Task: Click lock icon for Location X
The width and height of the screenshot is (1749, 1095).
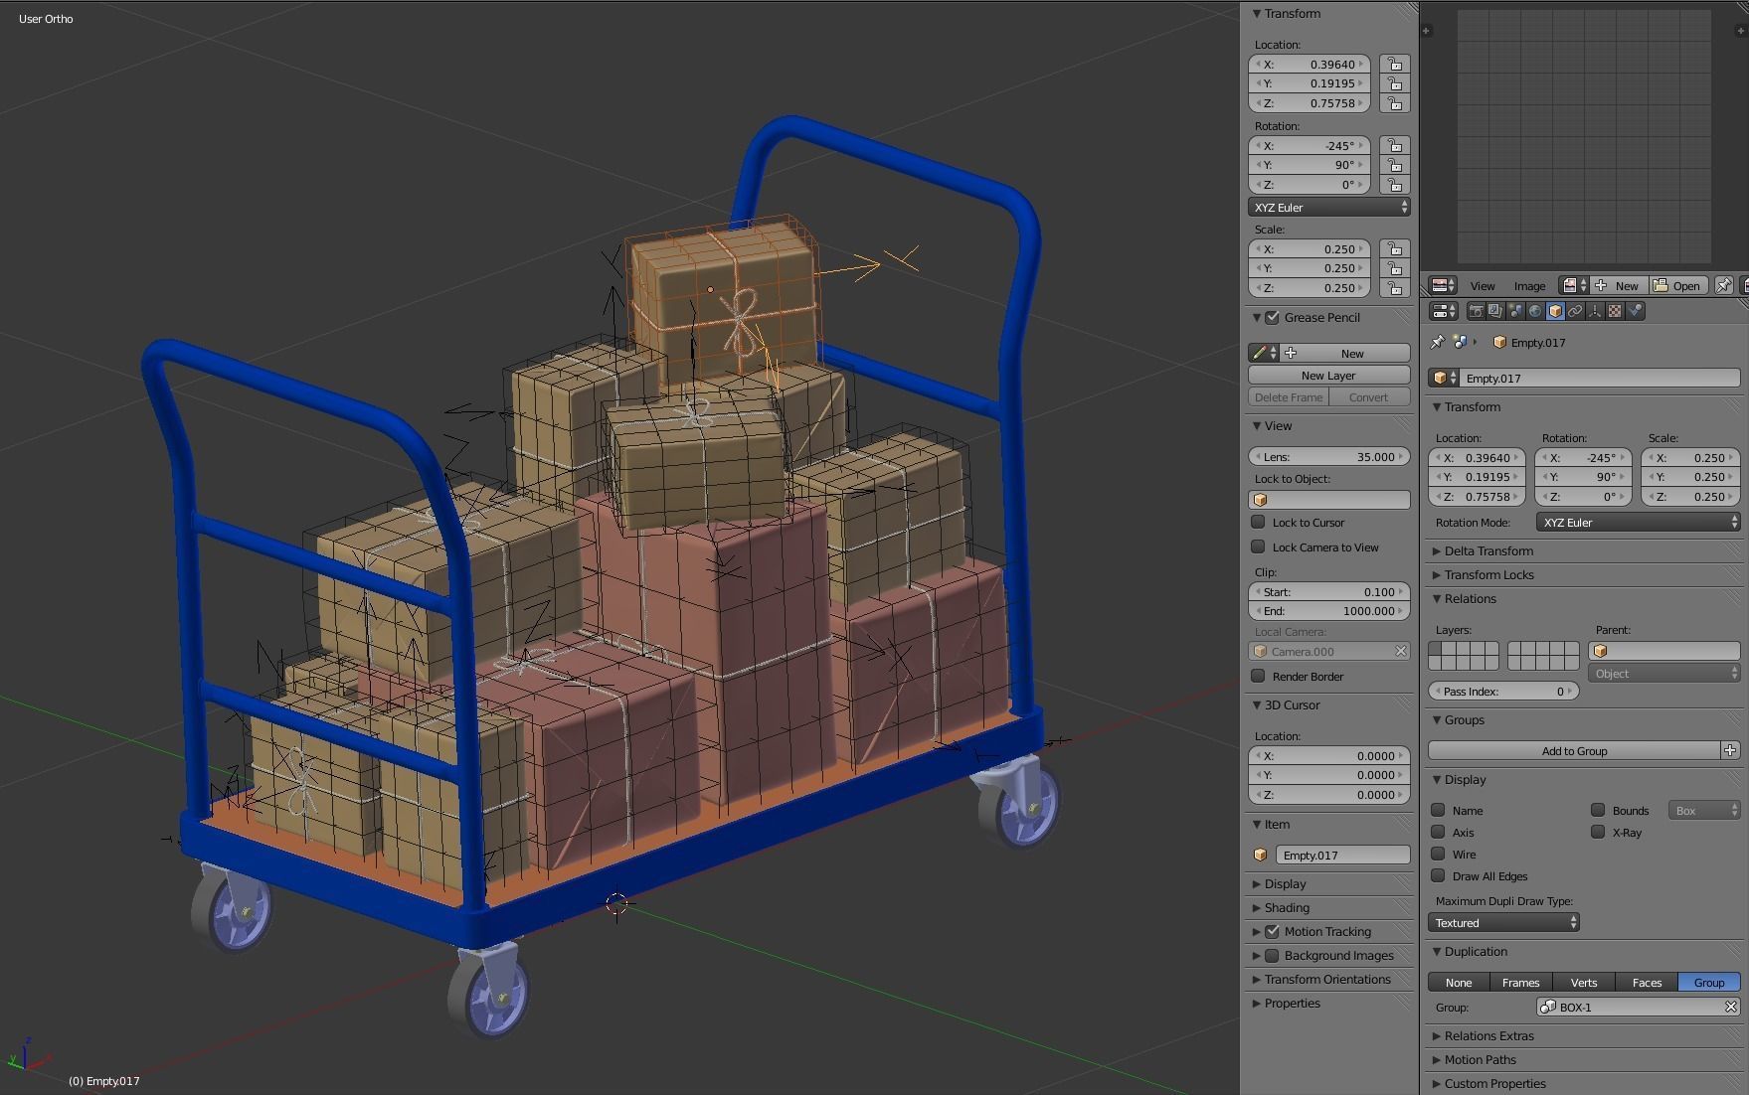Action: [x=1395, y=64]
